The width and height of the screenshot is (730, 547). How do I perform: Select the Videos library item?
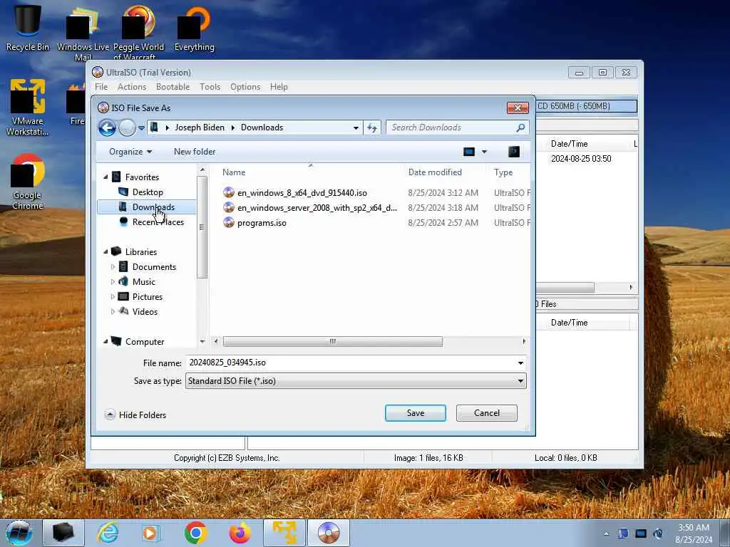click(x=145, y=312)
